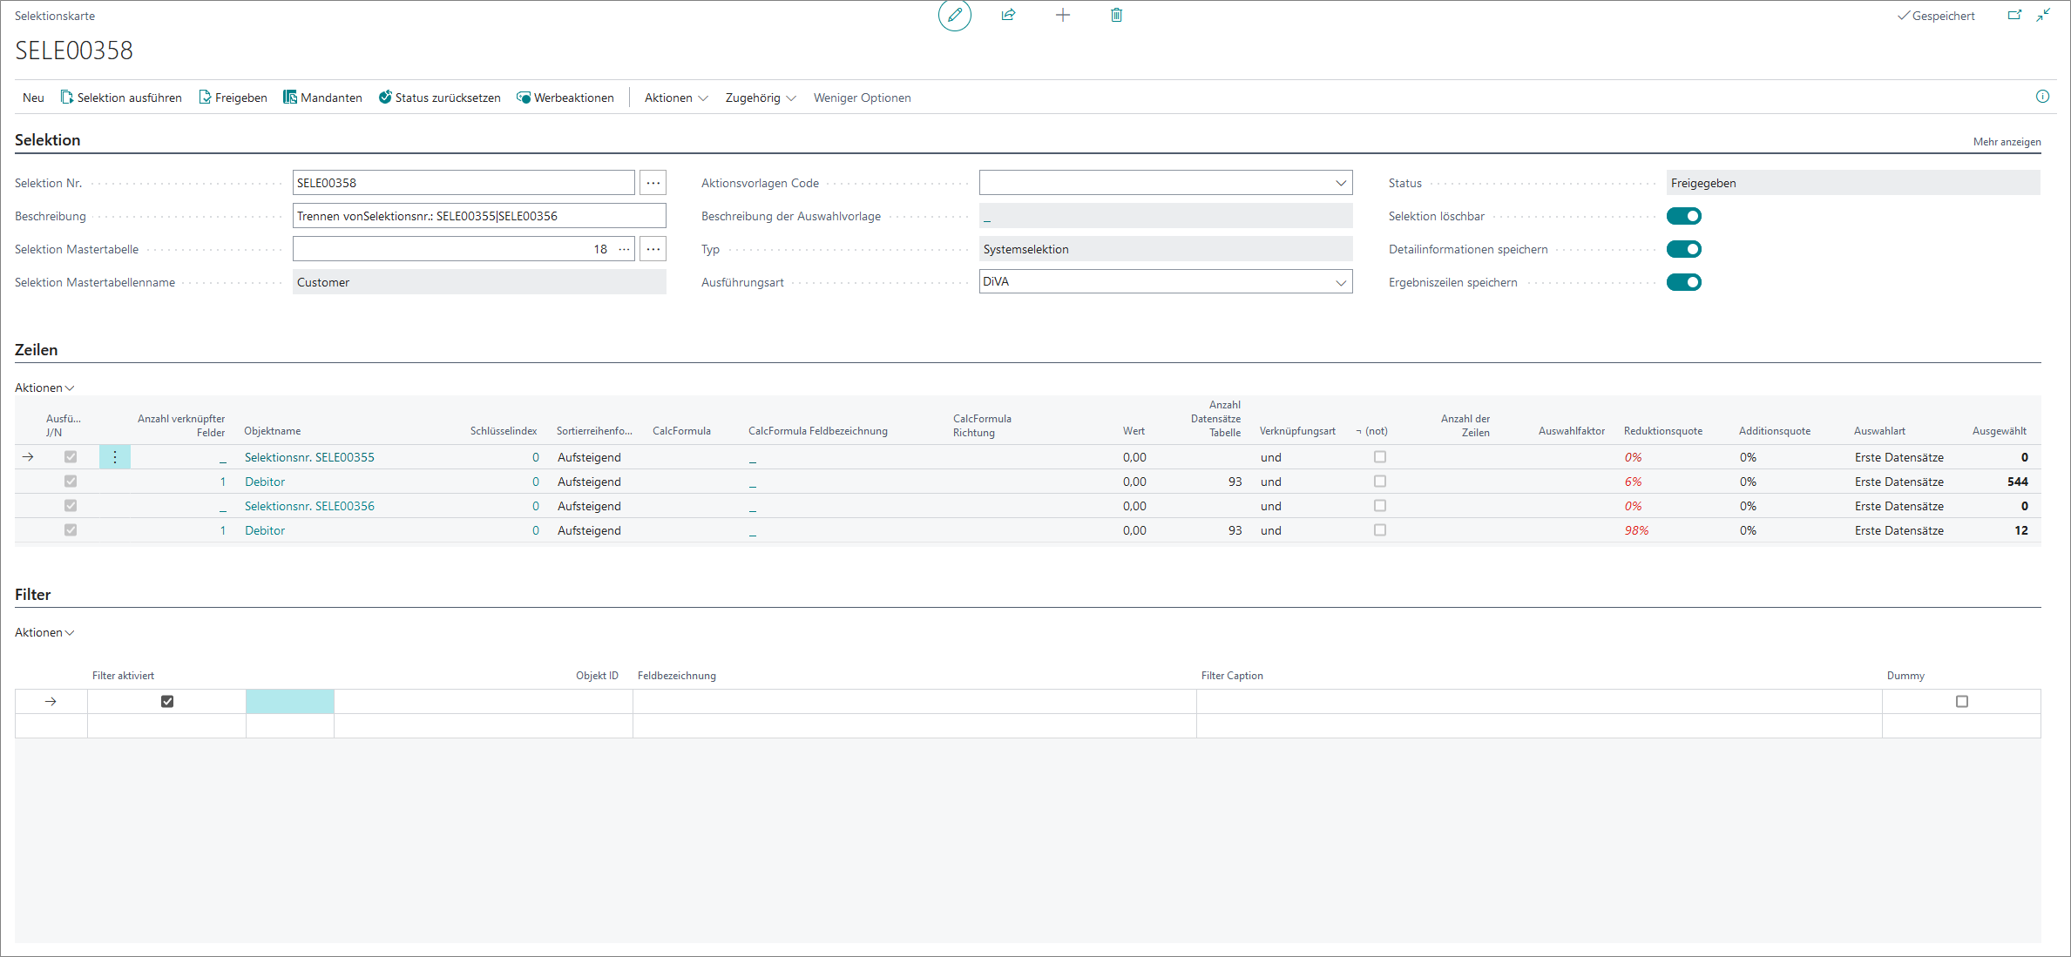Click Mehr anzeigen link
The height and width of the screenshot is (957, 2071).
tap(2007, 142)
